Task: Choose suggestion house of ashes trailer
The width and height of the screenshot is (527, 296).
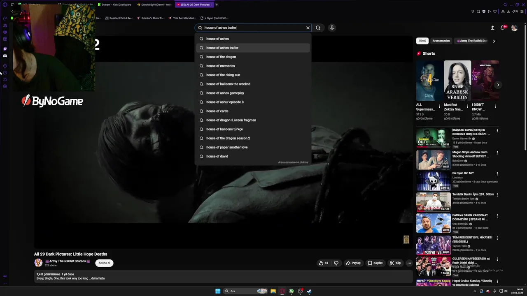Action: tap(253, 48)
